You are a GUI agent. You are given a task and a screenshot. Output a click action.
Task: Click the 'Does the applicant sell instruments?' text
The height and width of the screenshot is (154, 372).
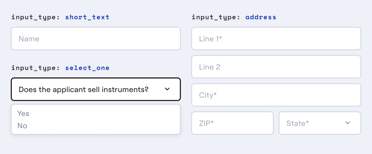(x=83, y=89)
